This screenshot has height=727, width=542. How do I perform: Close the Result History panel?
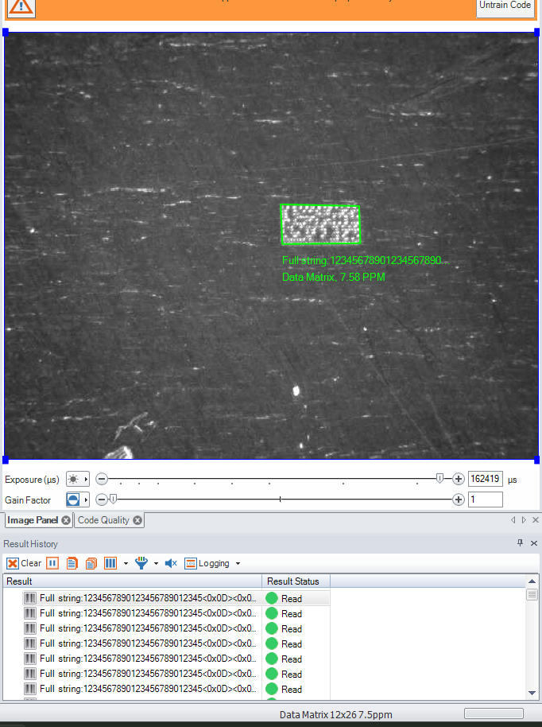[x=534, y=543]
